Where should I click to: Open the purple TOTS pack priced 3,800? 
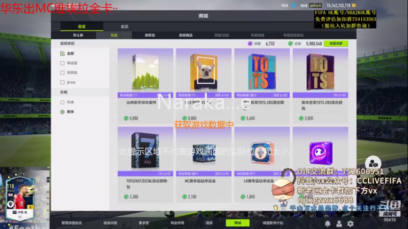point(320,71)
